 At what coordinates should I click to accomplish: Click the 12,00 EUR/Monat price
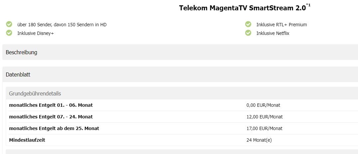[265, 117]
